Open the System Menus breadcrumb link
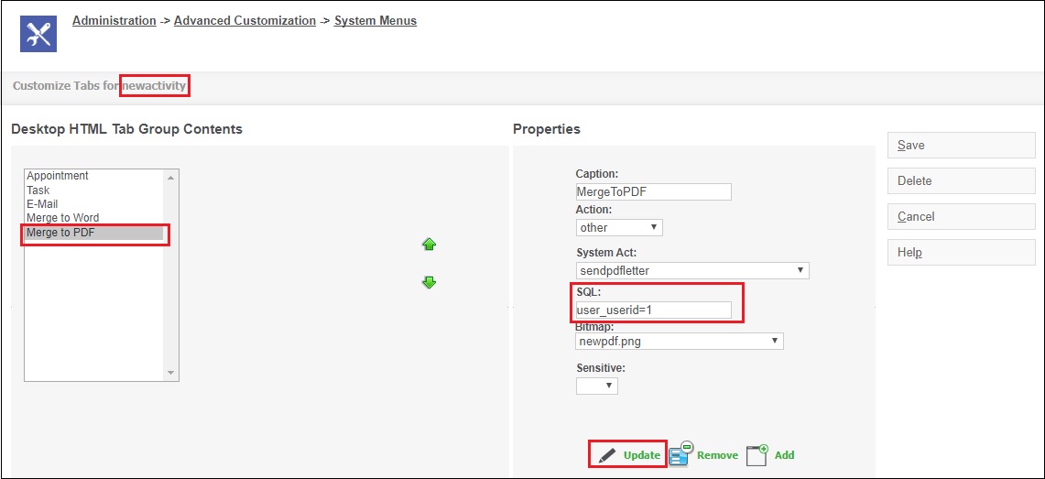Image resolution: width=1045 pixels, height=479 pixels. click(x=376, y=21)
